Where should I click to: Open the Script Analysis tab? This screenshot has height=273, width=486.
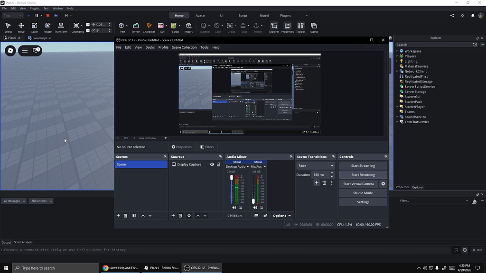point(23,242)
